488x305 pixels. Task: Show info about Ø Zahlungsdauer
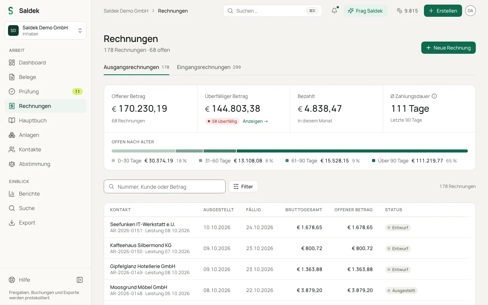[x=434, y=96]
